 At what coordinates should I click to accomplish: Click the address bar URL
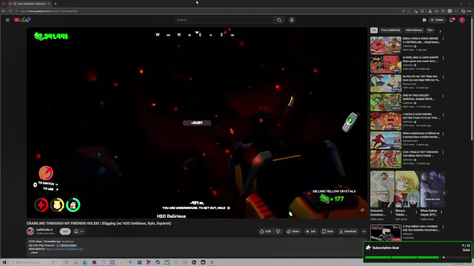(x=49, y=11)
